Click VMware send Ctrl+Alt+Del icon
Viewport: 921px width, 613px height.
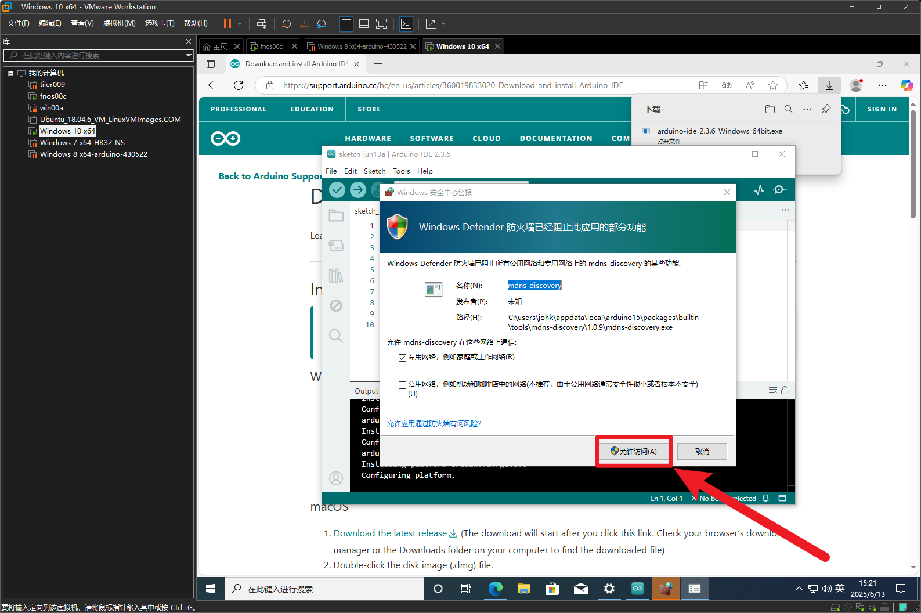(262, 24)
